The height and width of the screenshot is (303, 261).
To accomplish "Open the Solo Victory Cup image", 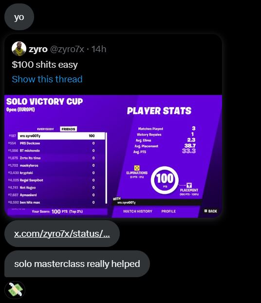I will click(x=113, y=156).
